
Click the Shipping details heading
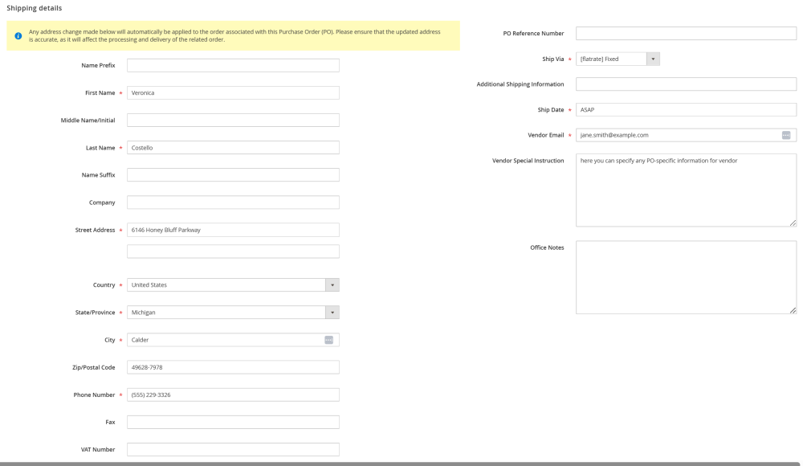click(x=35, y=8)
